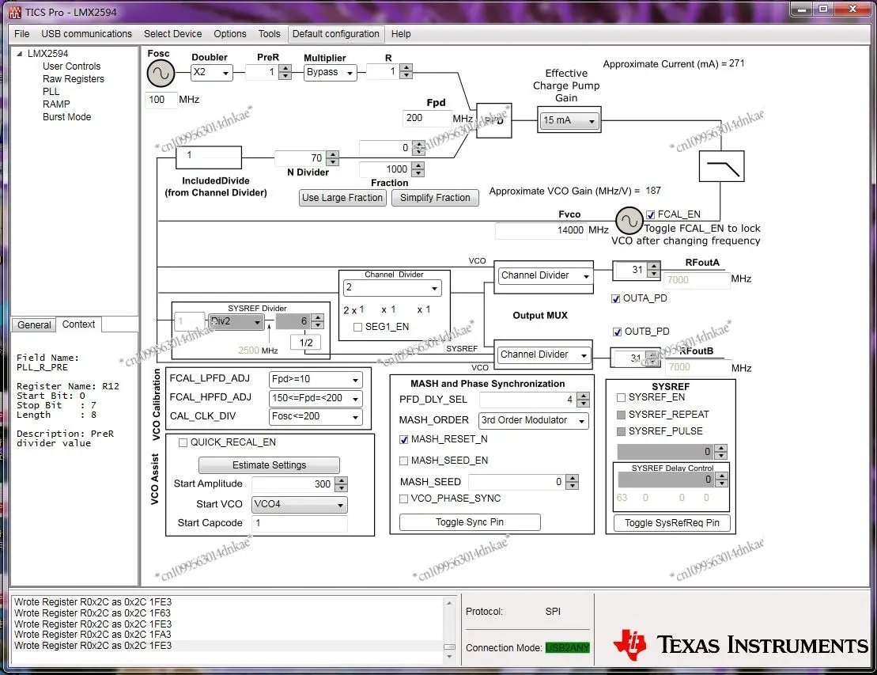
Task: Click the PreR stepper arrows
Action: 285,72
